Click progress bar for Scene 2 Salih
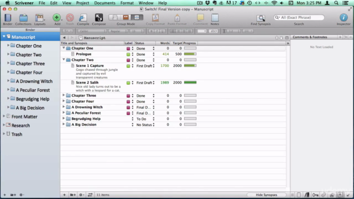354x199 pixels. pyautogui.click(x=190, y=82)
